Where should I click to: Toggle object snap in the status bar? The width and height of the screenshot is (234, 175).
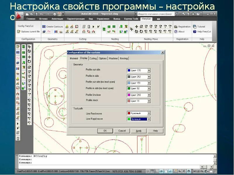point(166,171)
